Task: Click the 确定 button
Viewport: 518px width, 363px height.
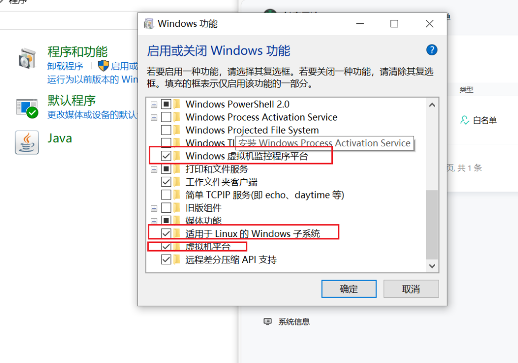Action: pyautogui.click(x=349, y=289)
